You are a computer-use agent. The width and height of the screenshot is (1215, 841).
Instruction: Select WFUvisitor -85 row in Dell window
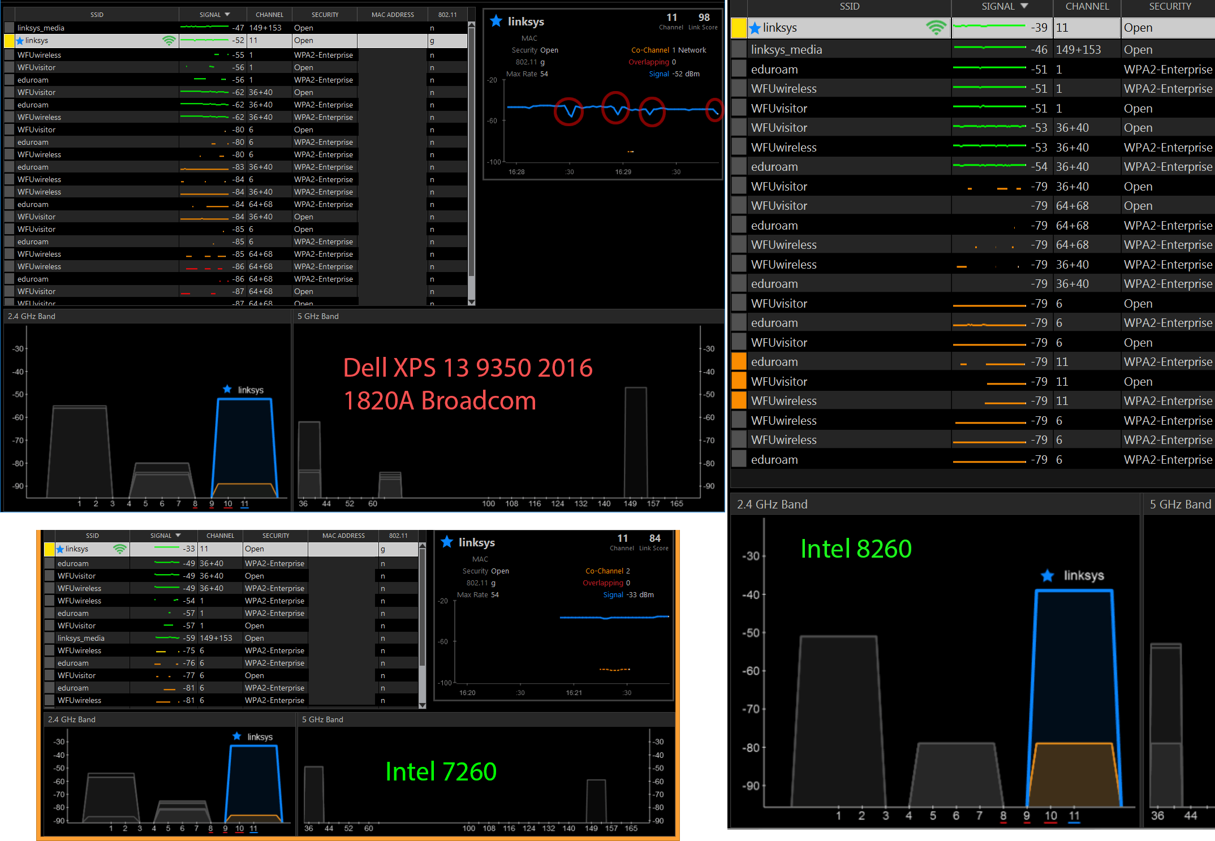[x=236, y=229]
